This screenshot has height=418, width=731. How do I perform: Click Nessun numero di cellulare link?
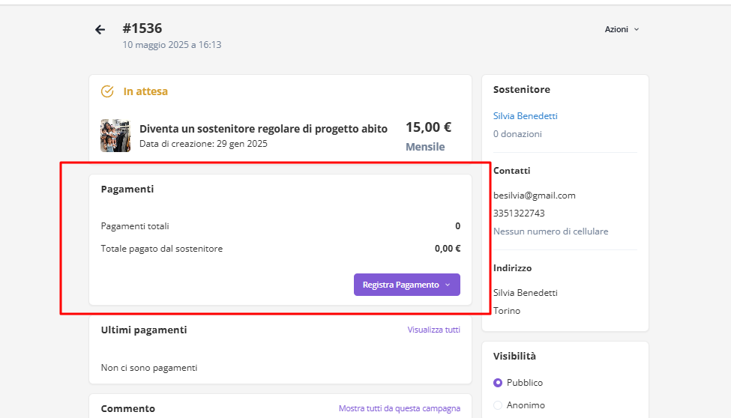point(550,231)
